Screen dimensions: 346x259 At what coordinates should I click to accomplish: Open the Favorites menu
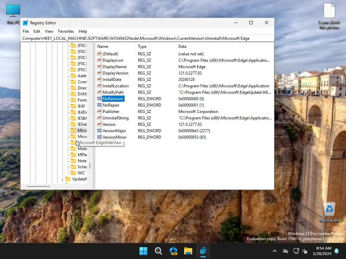(66, 31)
